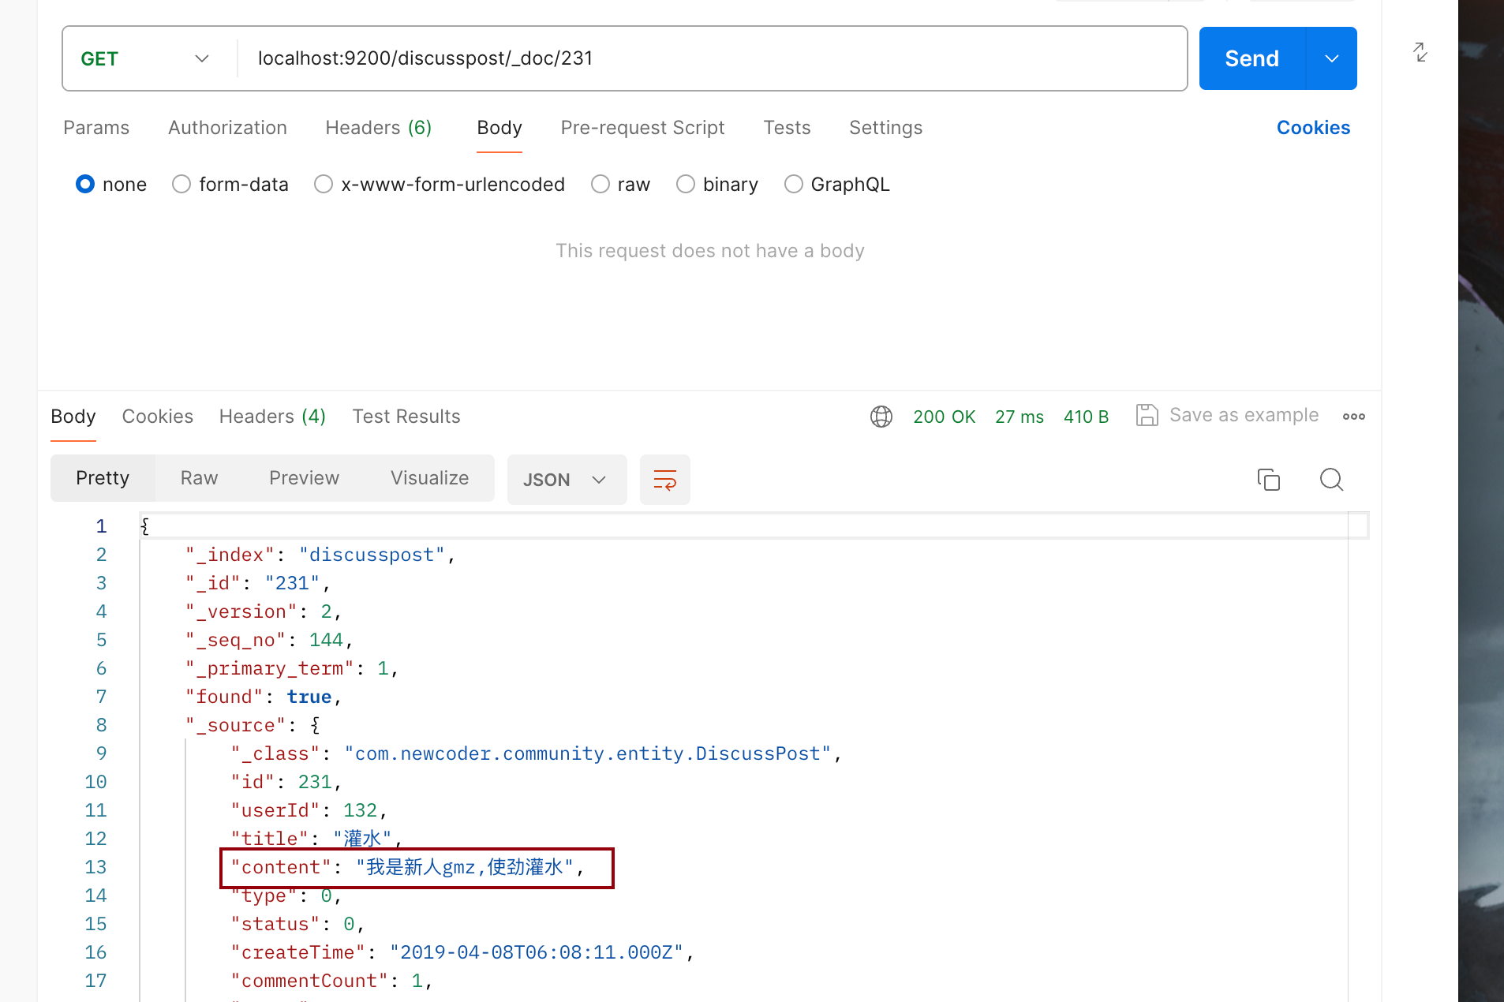This screenshot has height=1002, width=1504.
Task: Open the Test Results tab
Action: 406,417
